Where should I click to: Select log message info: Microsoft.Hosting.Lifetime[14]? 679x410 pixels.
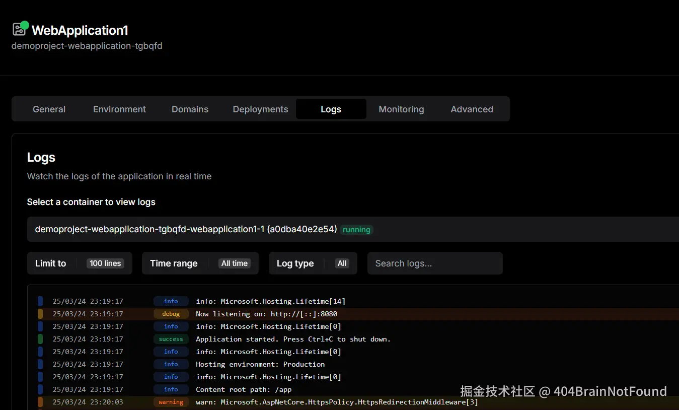click(x=270, y=301)
